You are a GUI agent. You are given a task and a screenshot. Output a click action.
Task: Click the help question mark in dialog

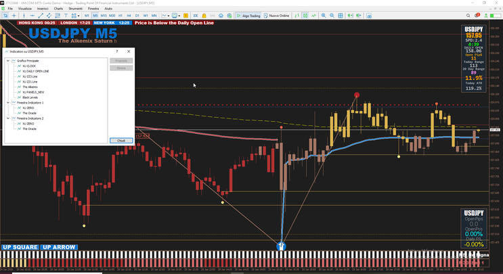[x=116, y=51]
